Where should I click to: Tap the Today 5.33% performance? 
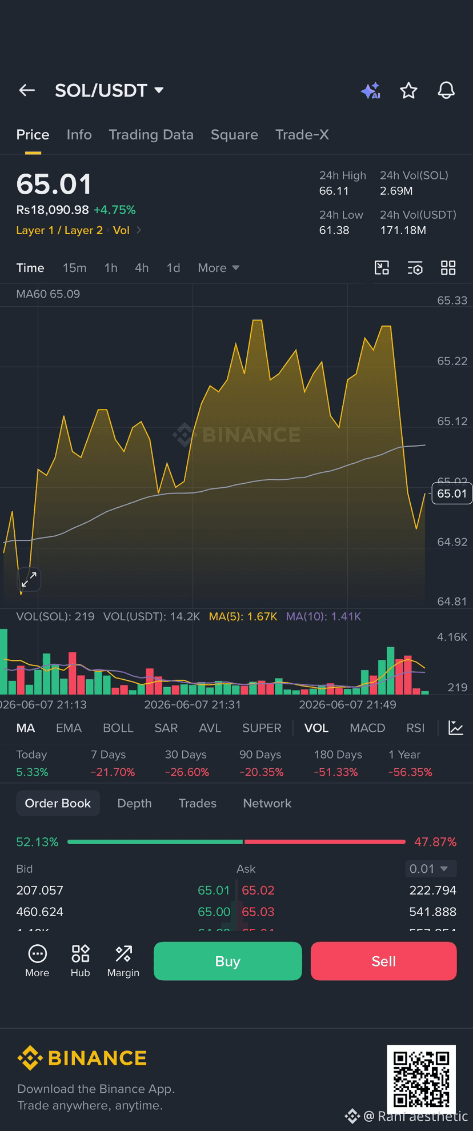33,764
